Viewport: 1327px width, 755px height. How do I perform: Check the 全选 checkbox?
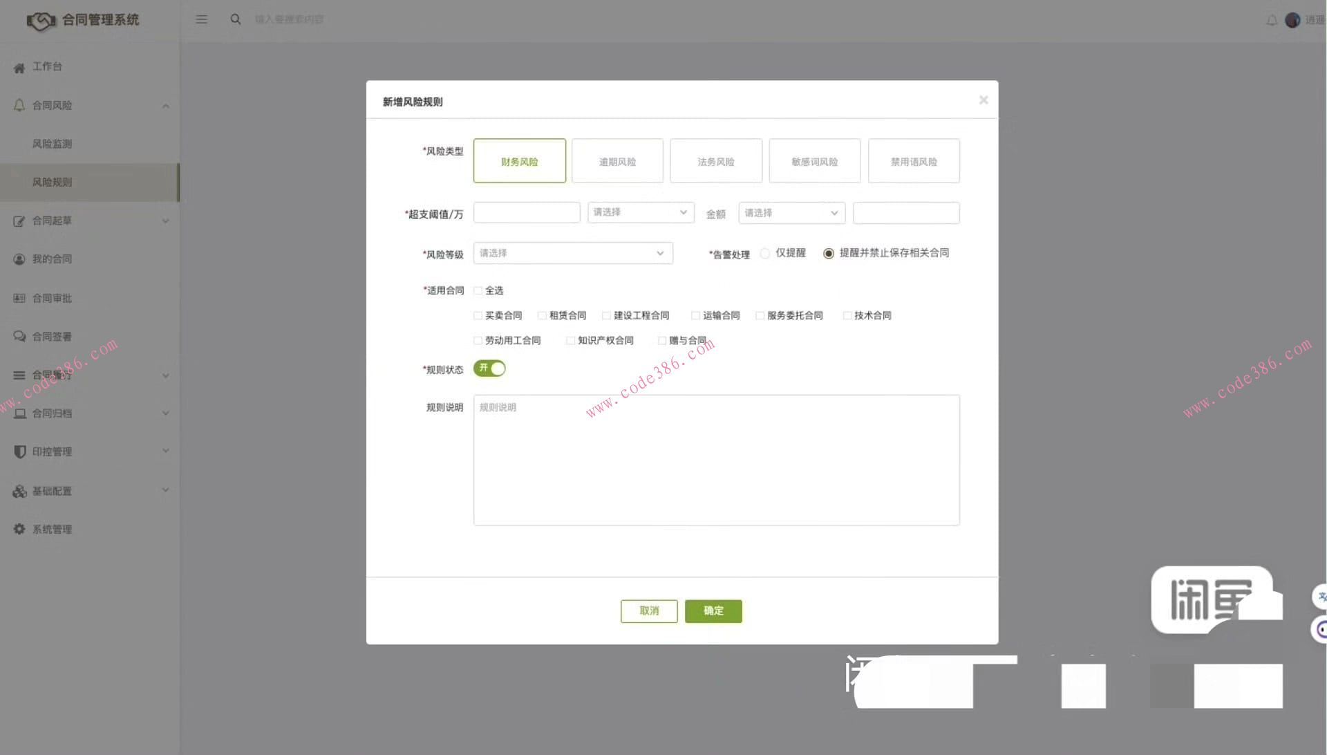pyautogui.click(x=478, y=290)
